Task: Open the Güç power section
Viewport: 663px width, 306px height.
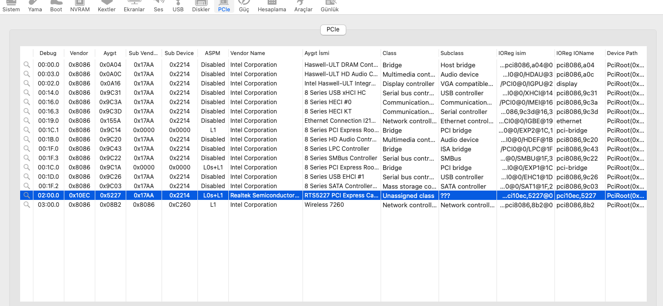Action: pyautogui.click(x=244, y=6)
